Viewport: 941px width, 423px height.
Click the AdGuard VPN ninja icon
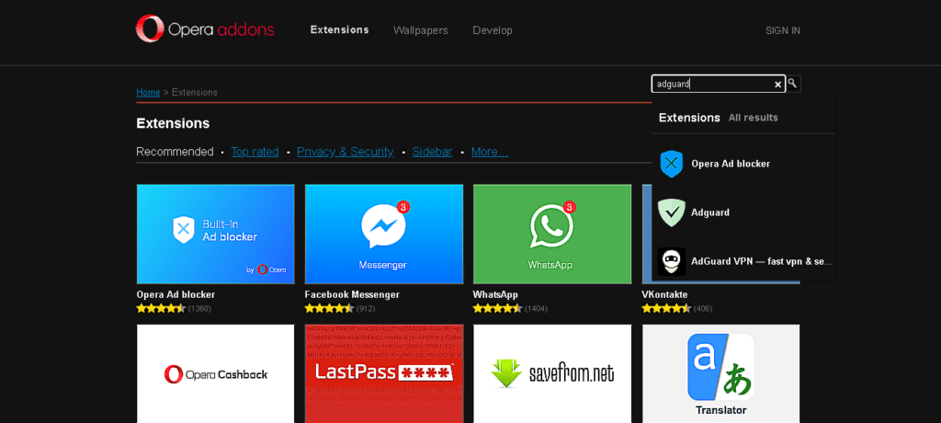point(672,261)
